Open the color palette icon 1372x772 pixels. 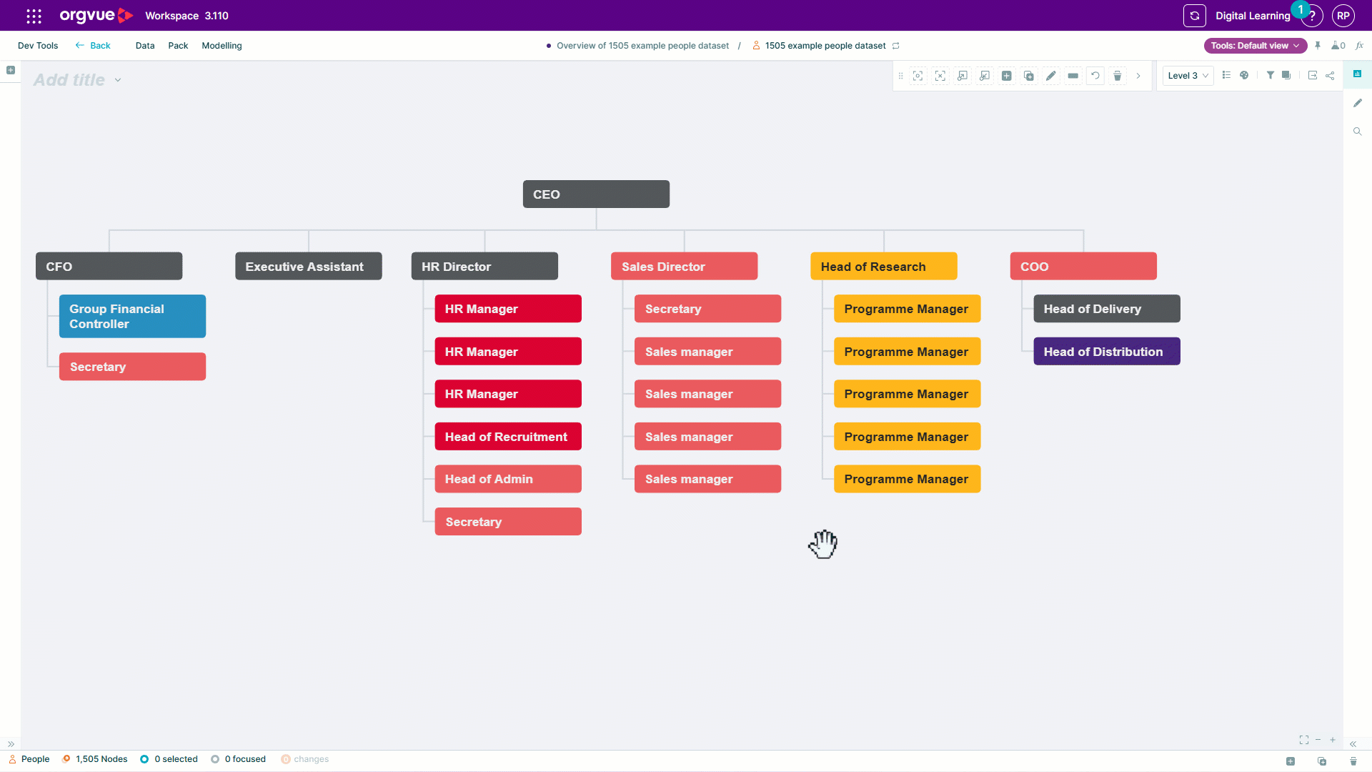pos(1244,75)
